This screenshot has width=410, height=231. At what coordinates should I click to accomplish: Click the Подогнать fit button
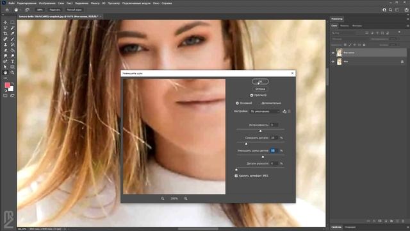55,10
